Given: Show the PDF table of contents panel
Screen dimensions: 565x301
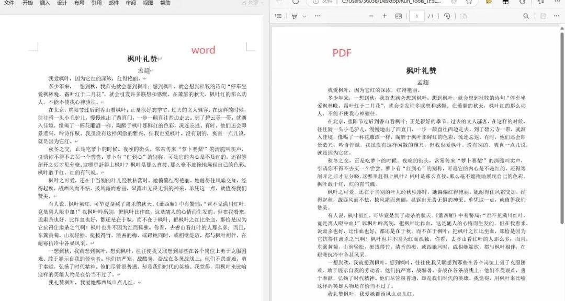Looking at the screenshot, I should coord(278,16).
